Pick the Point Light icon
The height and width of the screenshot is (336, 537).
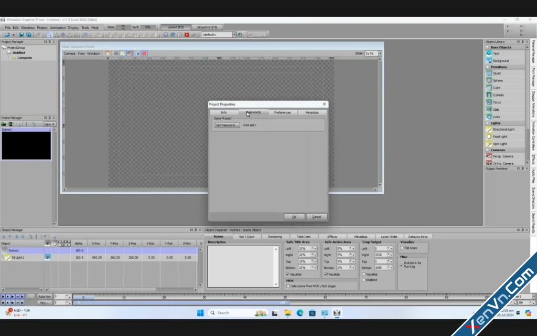(489, 136)
